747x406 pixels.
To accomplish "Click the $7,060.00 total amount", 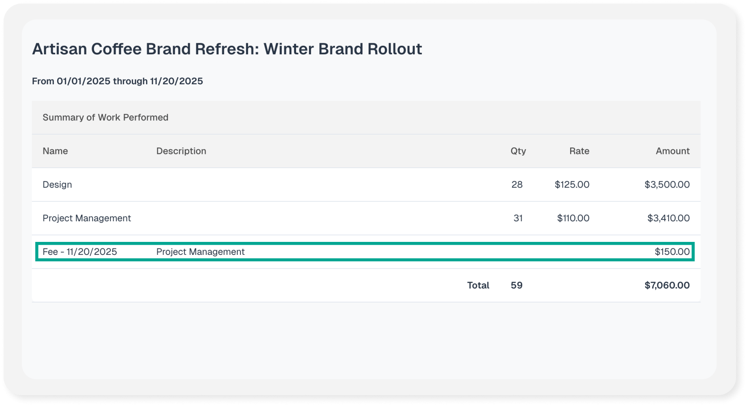I will point(667,286).
